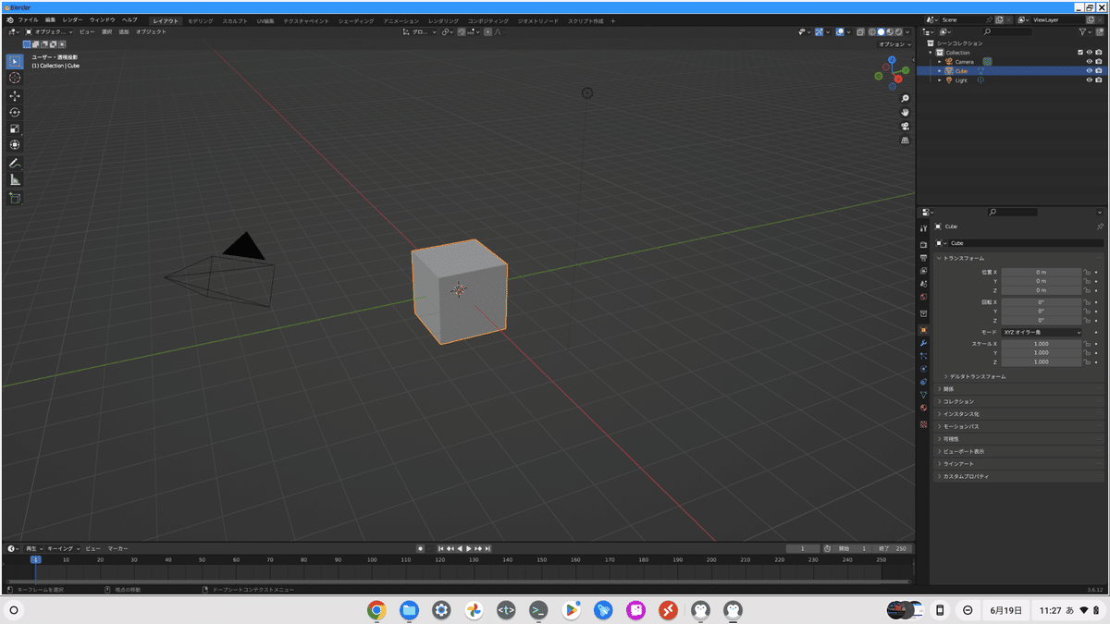Open the Scene properties tab
The image size is (1110, 624).
[923, 284]
